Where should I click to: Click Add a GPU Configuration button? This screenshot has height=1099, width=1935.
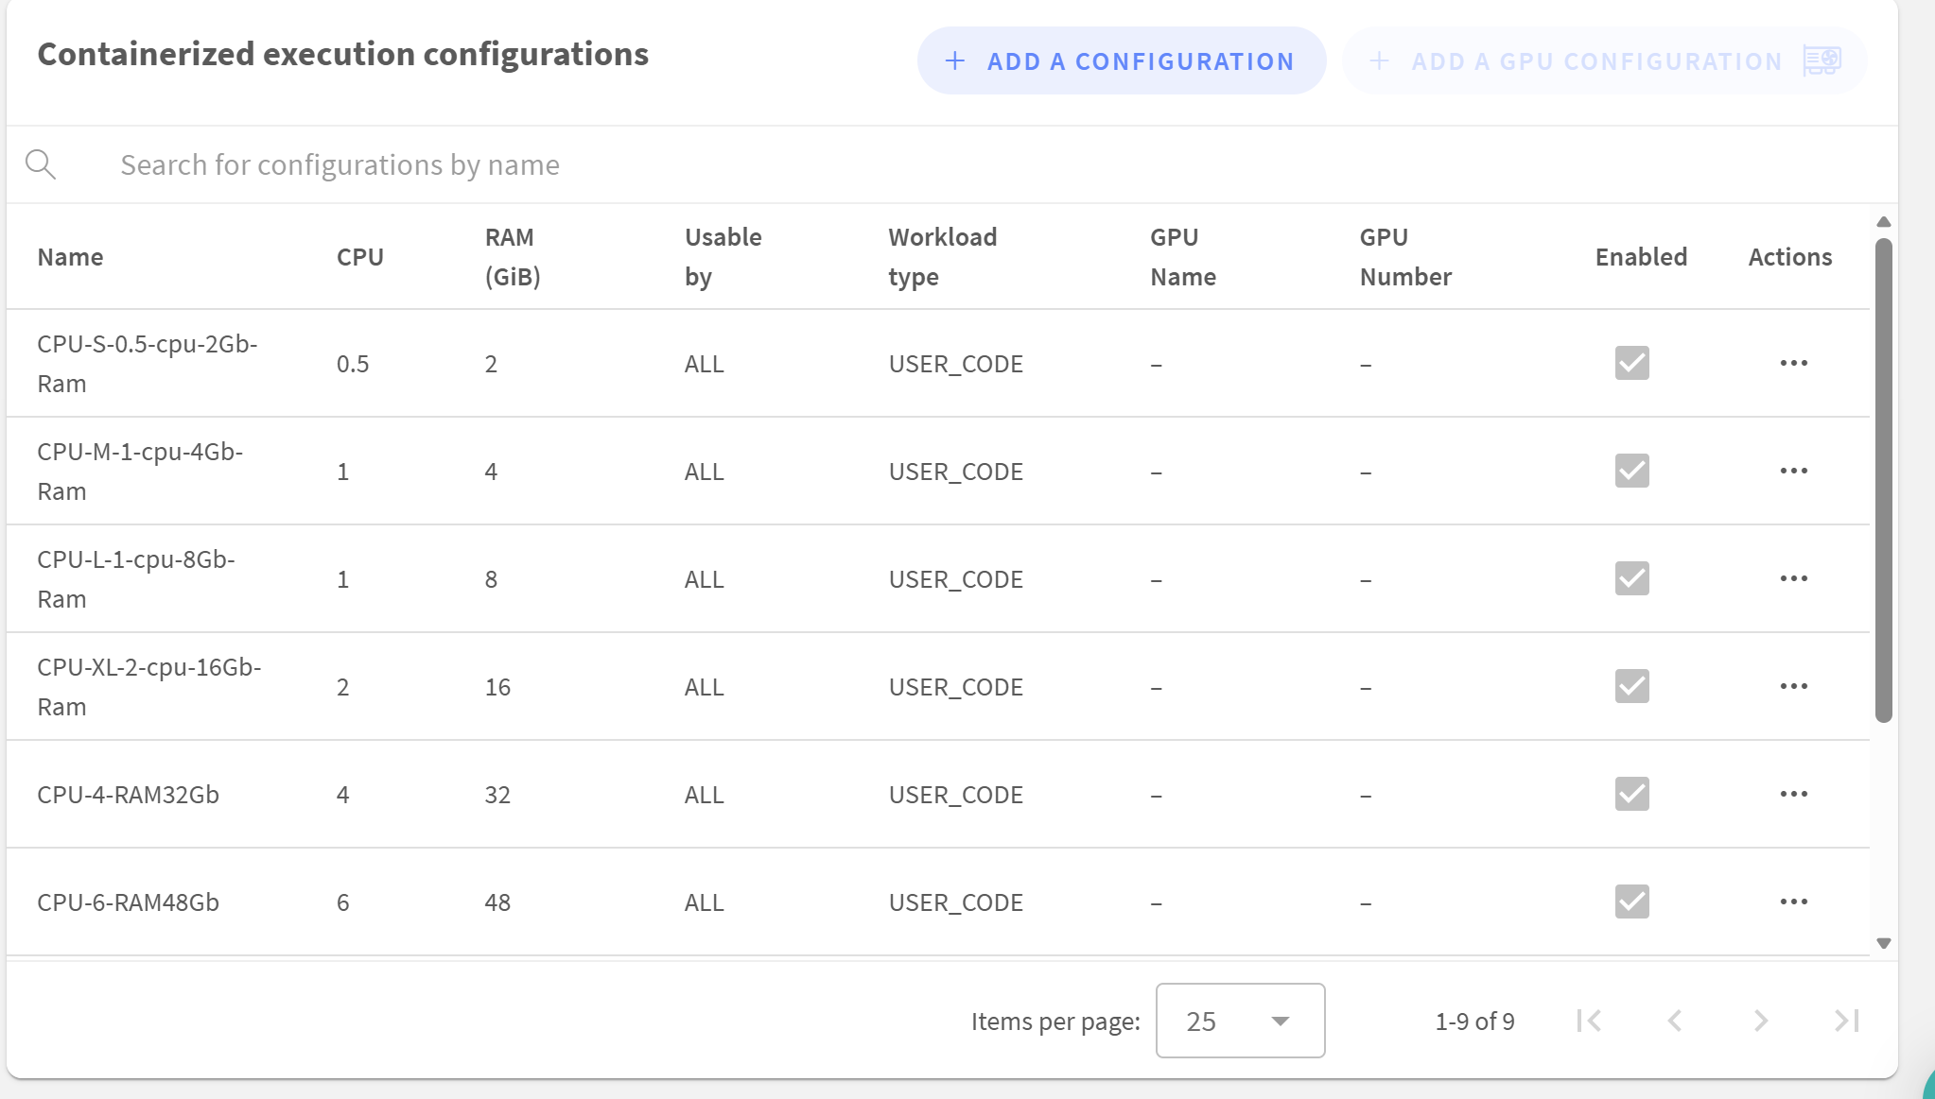[x=1604, y=61]
